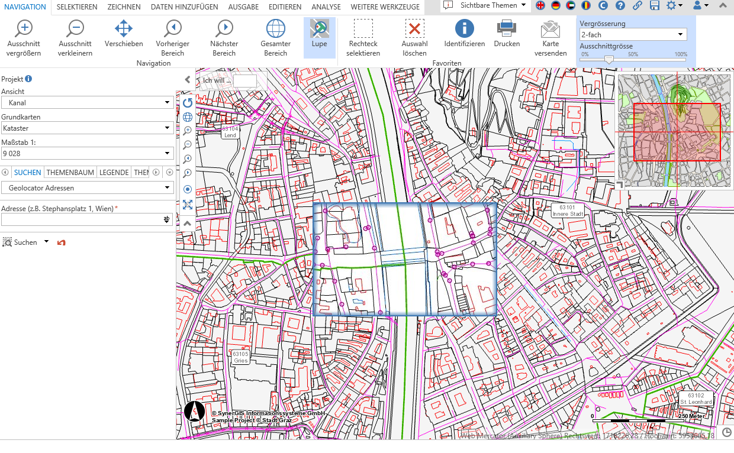This screenshot has height=453, width=734.
Task: Click the Drucken printer icon
Action: 507,29
